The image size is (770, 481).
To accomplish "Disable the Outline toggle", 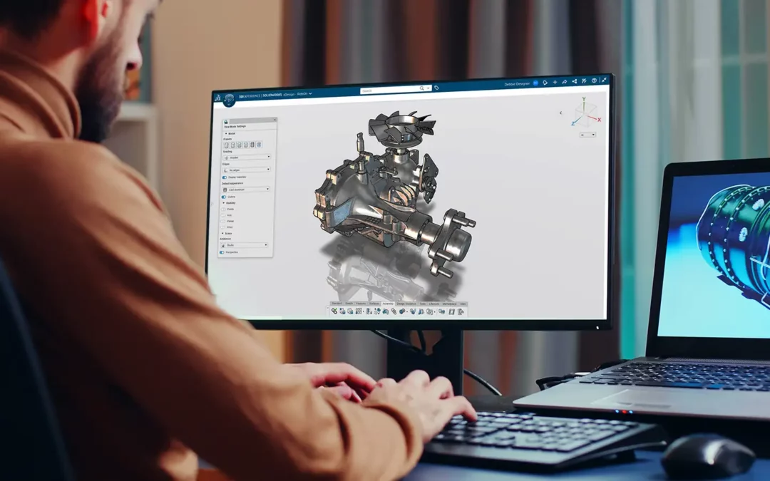I will [x=222, y=197].
